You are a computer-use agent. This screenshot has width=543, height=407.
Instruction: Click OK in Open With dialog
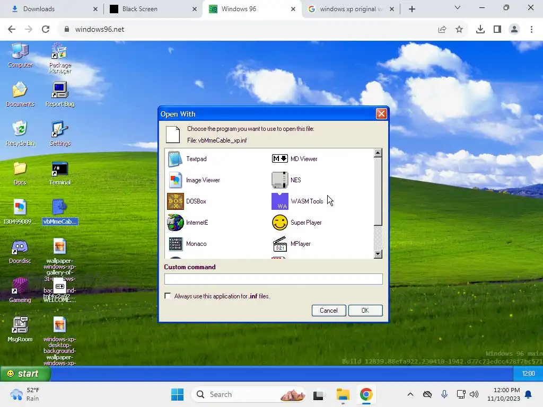(365, 311)
